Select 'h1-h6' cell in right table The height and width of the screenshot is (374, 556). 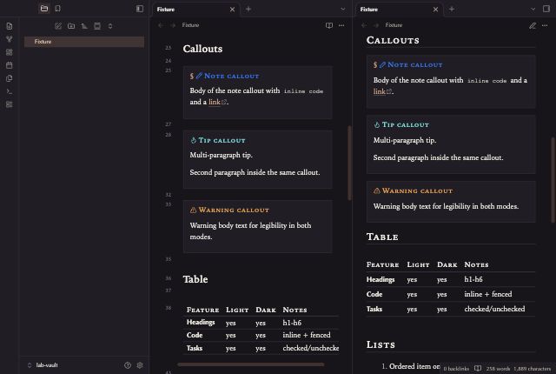pos(473,279)
